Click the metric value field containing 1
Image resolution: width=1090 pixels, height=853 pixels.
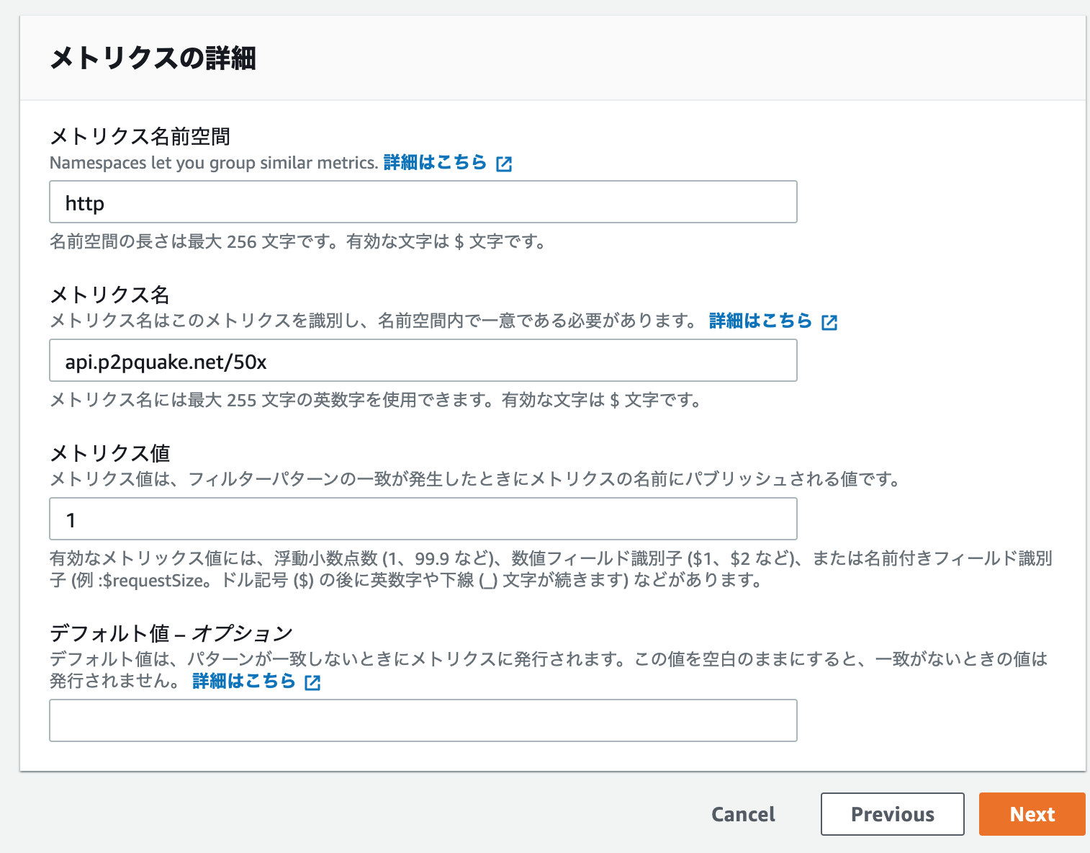pos(423,519)
